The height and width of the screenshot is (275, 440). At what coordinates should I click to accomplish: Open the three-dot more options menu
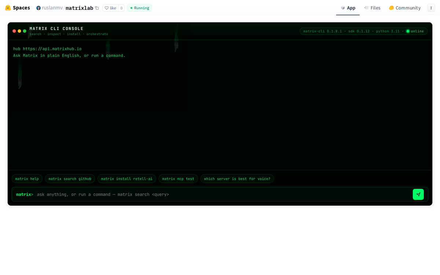pyautogui.click(x=431, y=8)
